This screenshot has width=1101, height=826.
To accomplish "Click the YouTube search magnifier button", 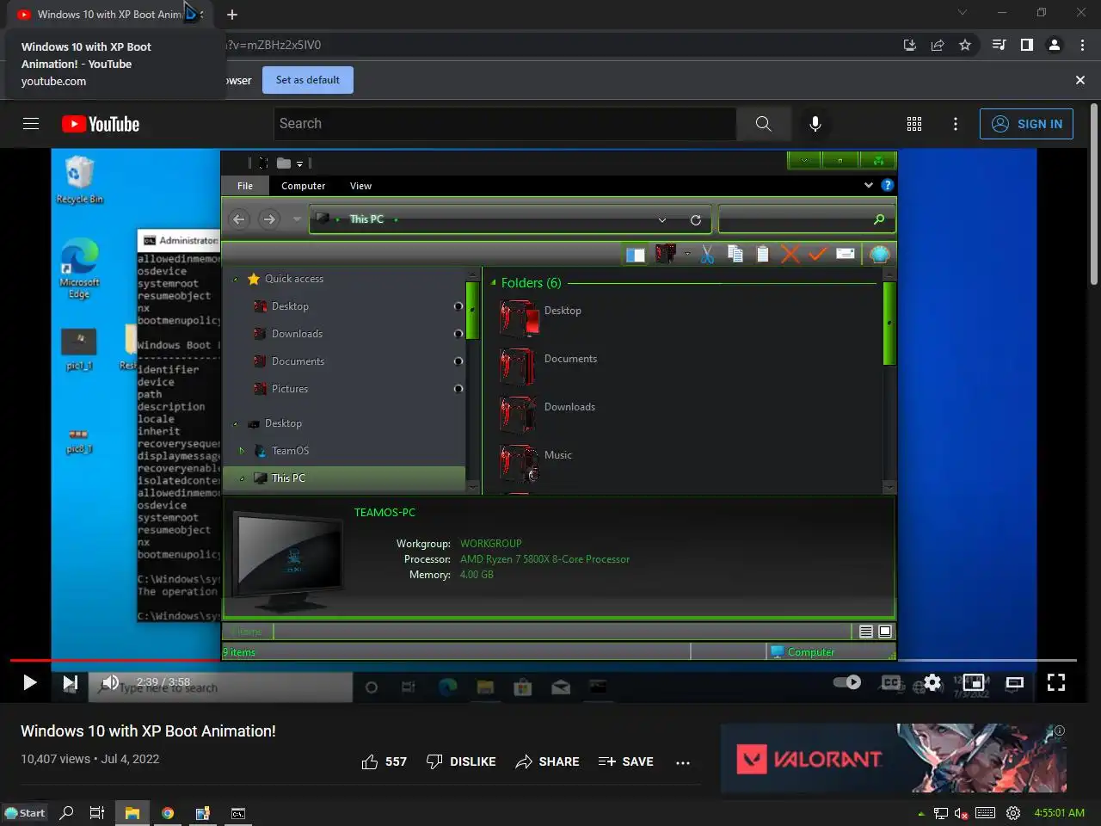I will tap(763, 124).
